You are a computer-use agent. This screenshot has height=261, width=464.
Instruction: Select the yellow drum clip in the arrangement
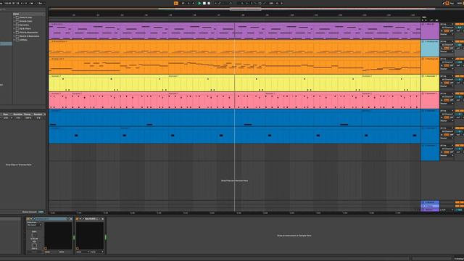tap(235, 83)
